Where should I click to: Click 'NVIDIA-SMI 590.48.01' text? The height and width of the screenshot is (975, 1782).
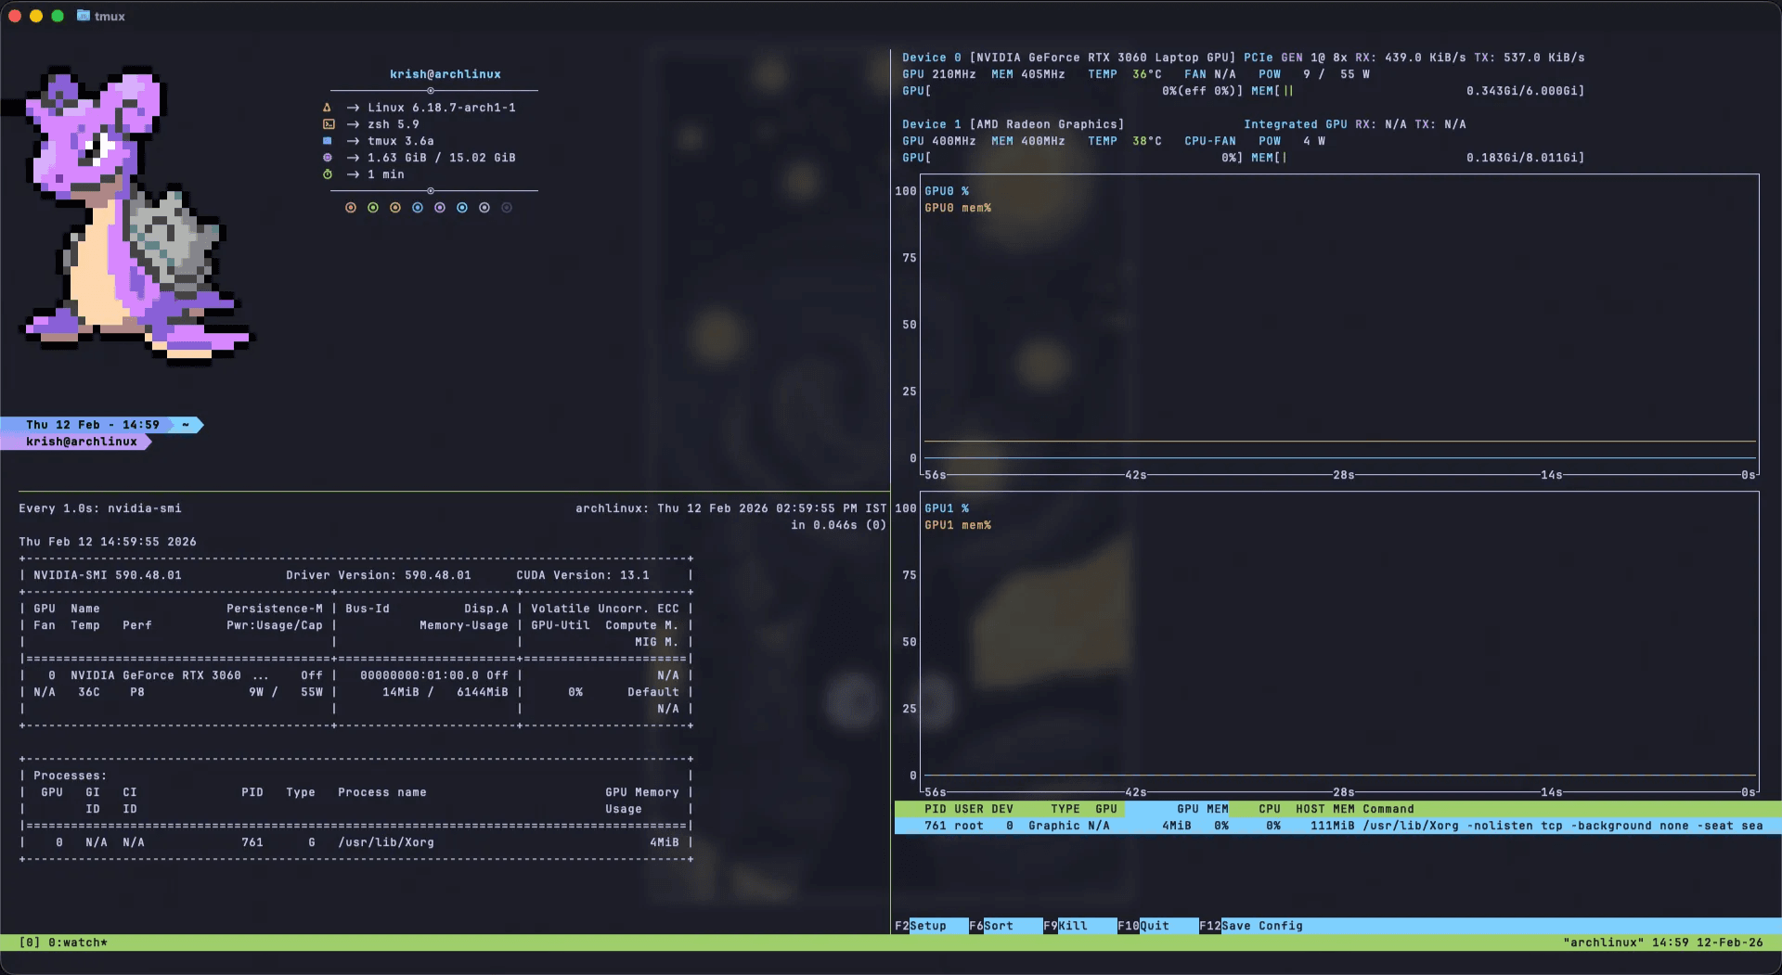click(x=108, y=575)
